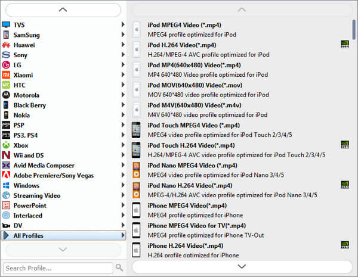Viewport: 358px width, 277px height.
Task: Select the Nokia category
Action: point(63,115)
